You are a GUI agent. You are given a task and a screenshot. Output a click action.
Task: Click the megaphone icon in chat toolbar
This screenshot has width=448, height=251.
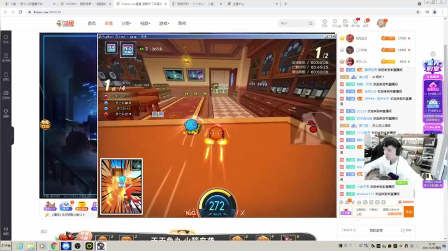[354, 202]
